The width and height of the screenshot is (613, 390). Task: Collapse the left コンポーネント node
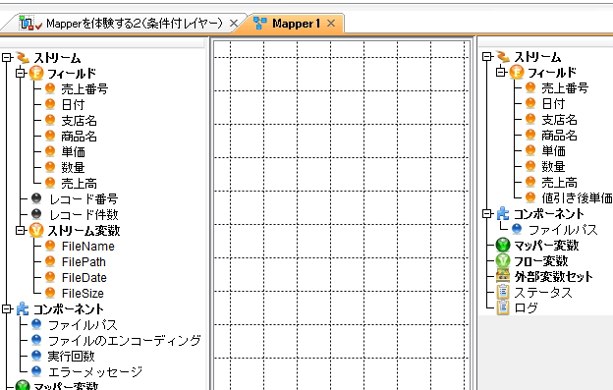point(6,308)
